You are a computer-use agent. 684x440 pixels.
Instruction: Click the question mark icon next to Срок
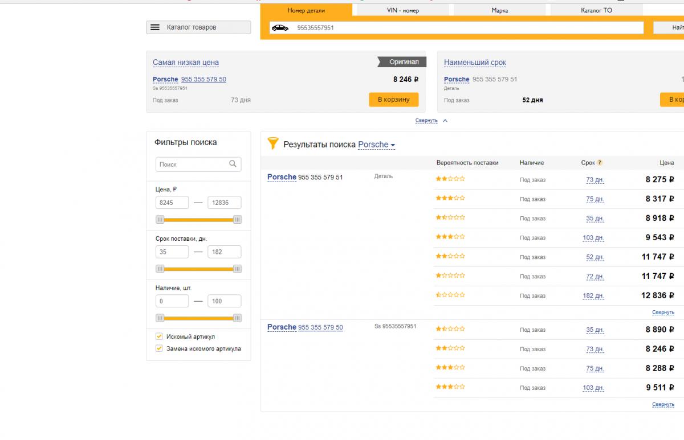coord(600,163)
